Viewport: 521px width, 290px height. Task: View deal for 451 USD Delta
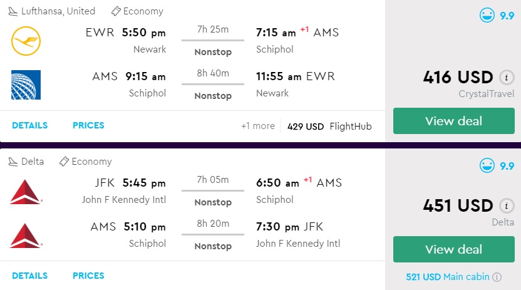453,249
